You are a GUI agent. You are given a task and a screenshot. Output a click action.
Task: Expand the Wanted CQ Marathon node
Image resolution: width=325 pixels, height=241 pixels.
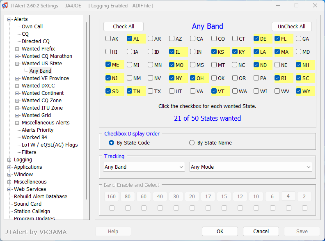(x=17, y=56)
